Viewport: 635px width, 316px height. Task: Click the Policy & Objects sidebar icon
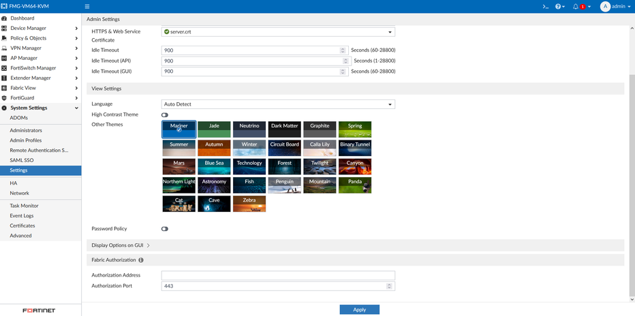click(x=4, y=38)
